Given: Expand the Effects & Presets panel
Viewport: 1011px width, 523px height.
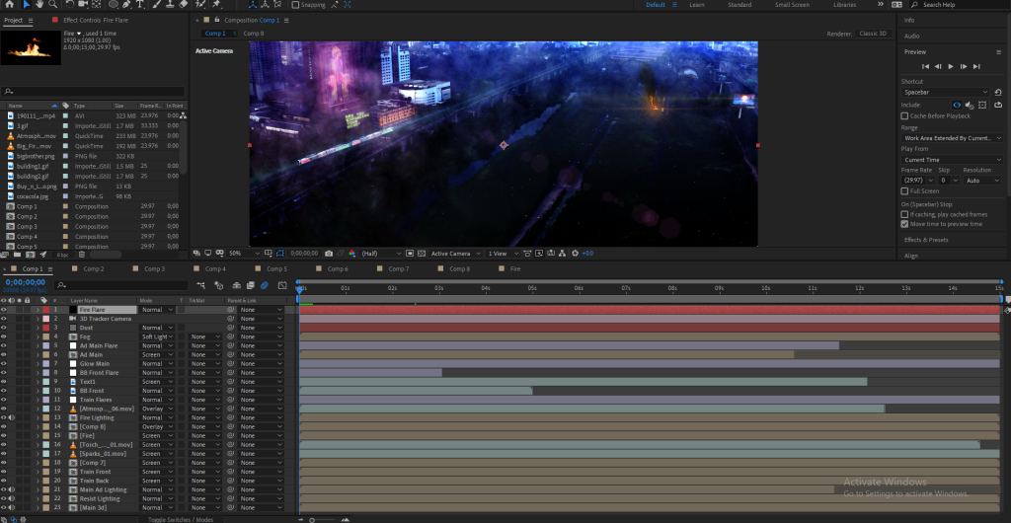Looking at the screenshot, I should (x=926, y=240).
